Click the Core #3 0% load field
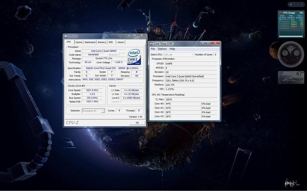The image size is (307, 191). click(x=209, y=117)
